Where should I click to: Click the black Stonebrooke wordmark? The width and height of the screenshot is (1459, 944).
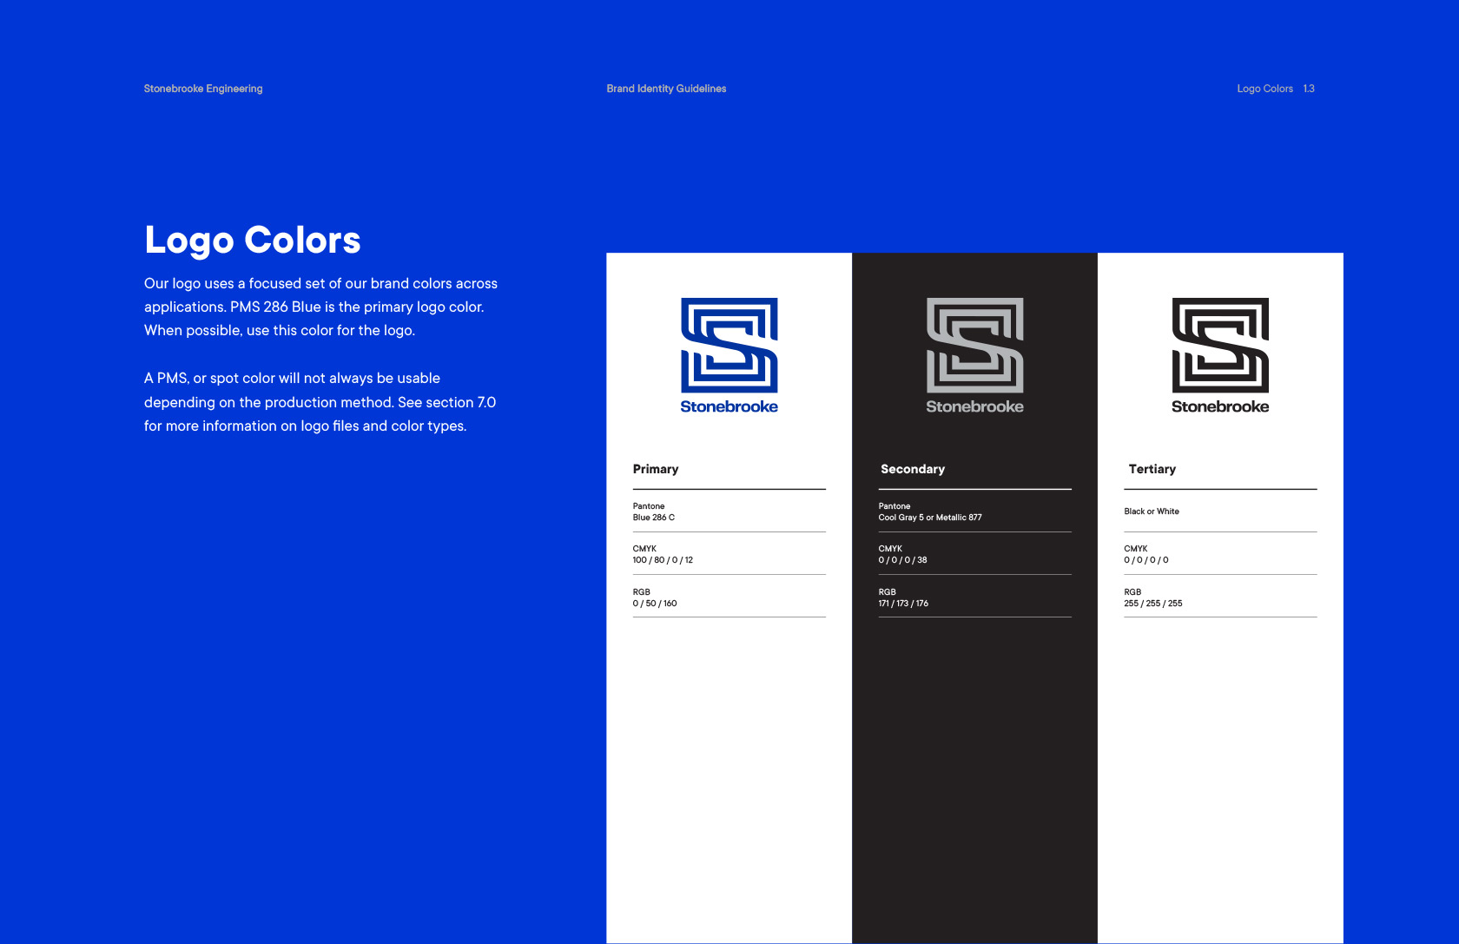coord(1220,406)
